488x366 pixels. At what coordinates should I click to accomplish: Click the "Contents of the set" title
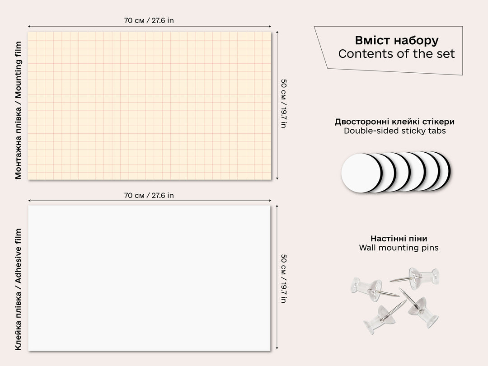point(396,54)
